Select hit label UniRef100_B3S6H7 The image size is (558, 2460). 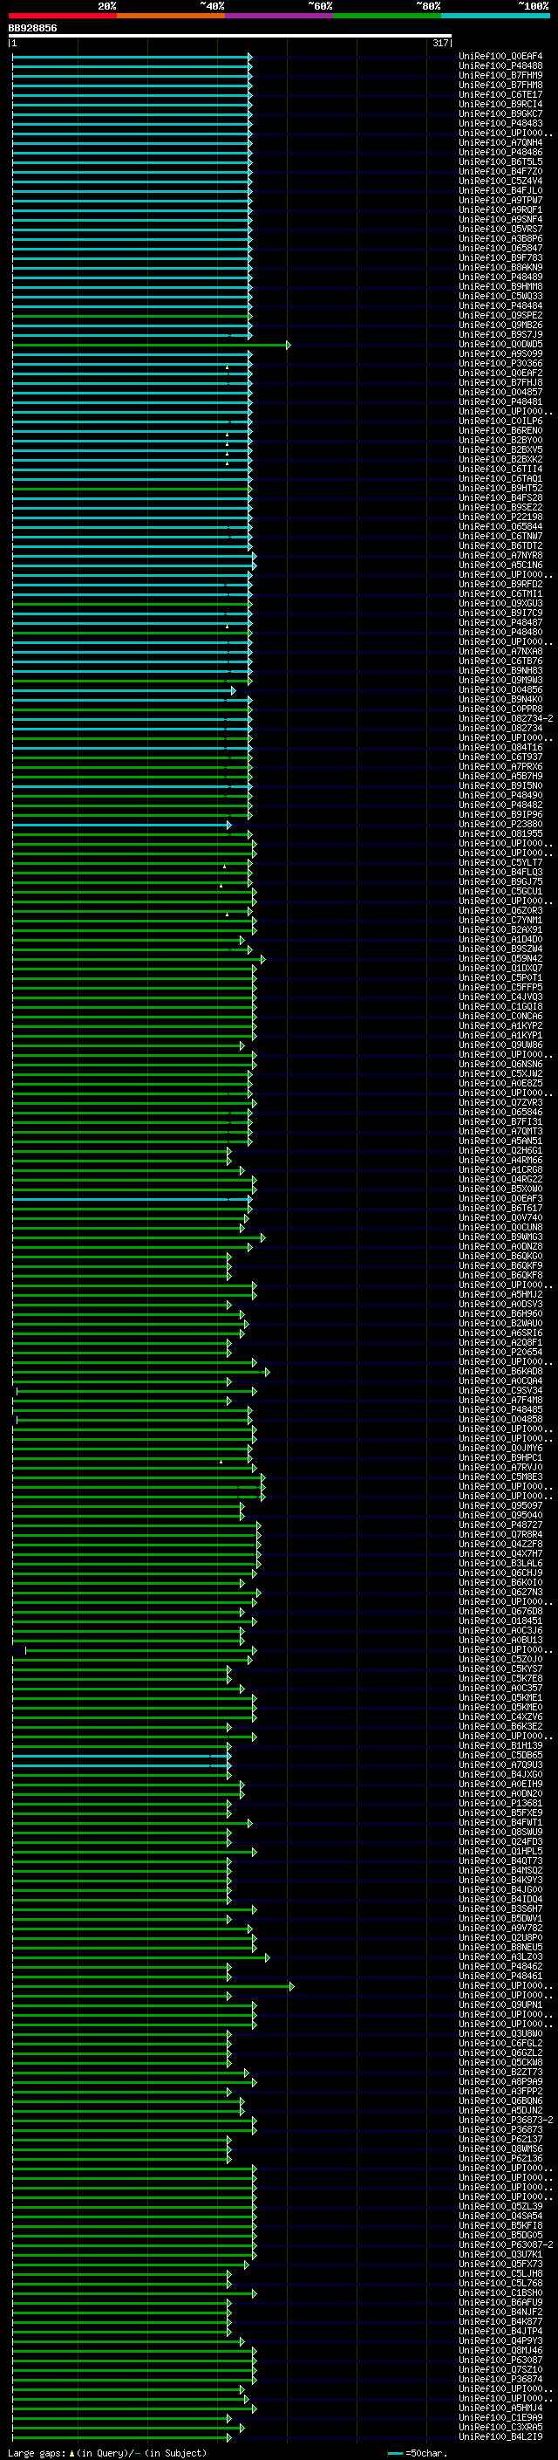click(500, 1910)
